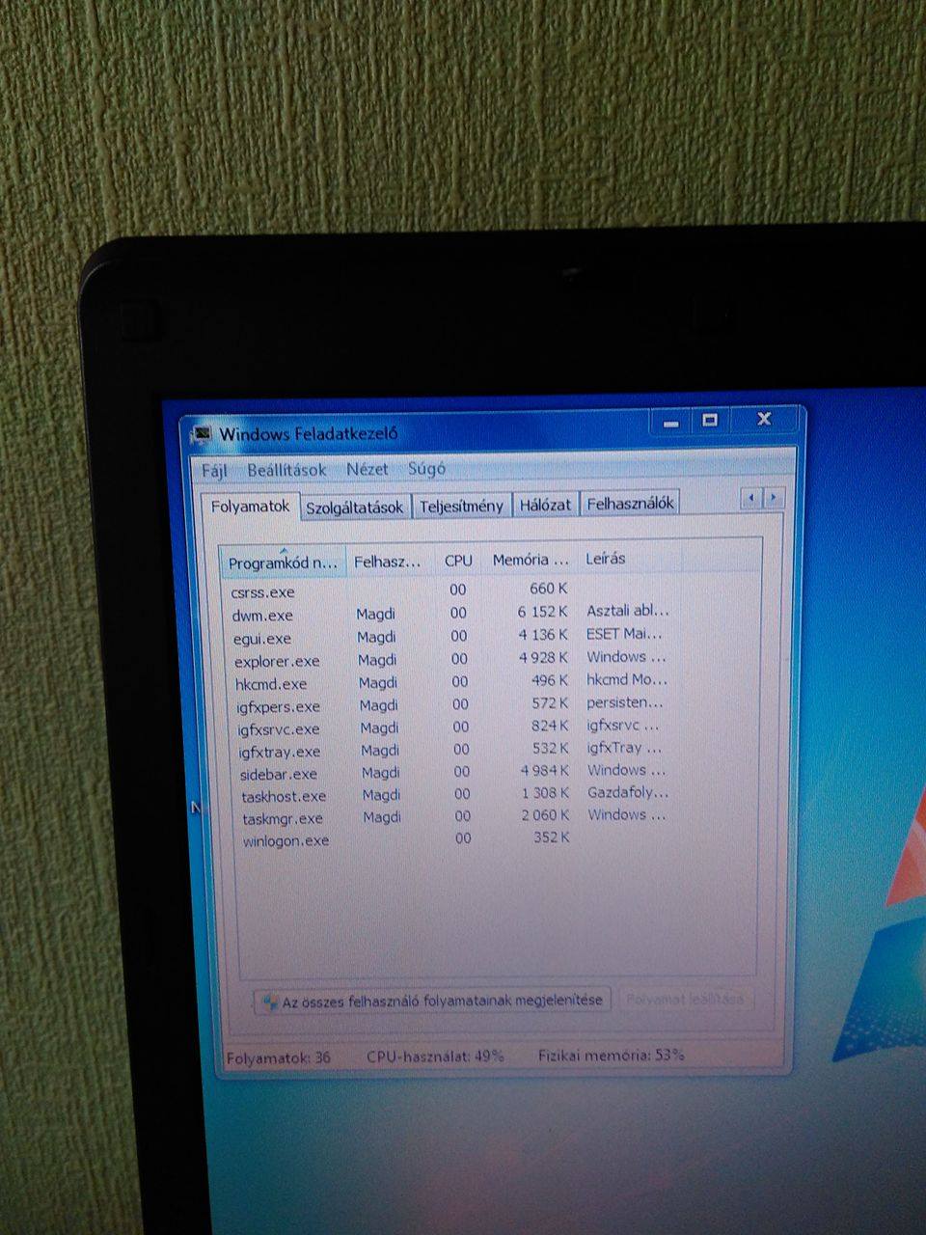Click the Task Manager title bar icon
This screenshot has width=926, height=1235.
(x=202, y=434)
